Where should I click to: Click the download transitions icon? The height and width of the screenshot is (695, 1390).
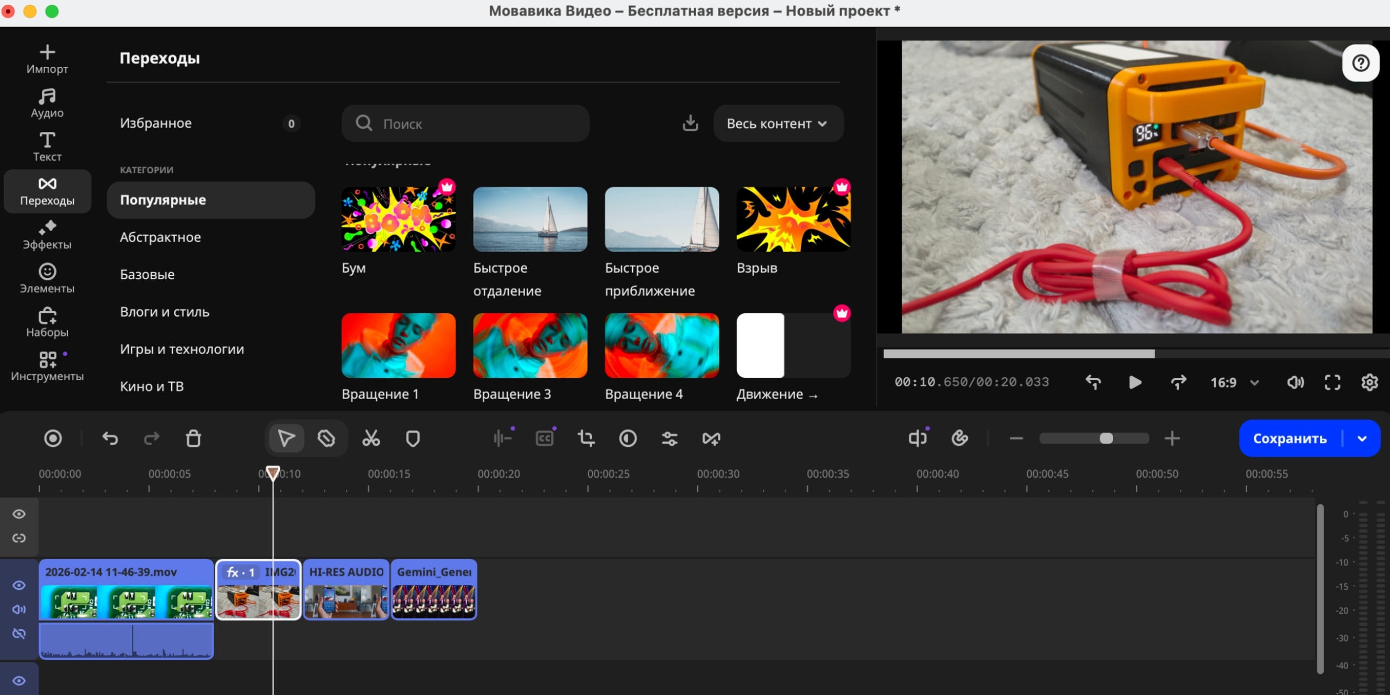coord(690,123)
